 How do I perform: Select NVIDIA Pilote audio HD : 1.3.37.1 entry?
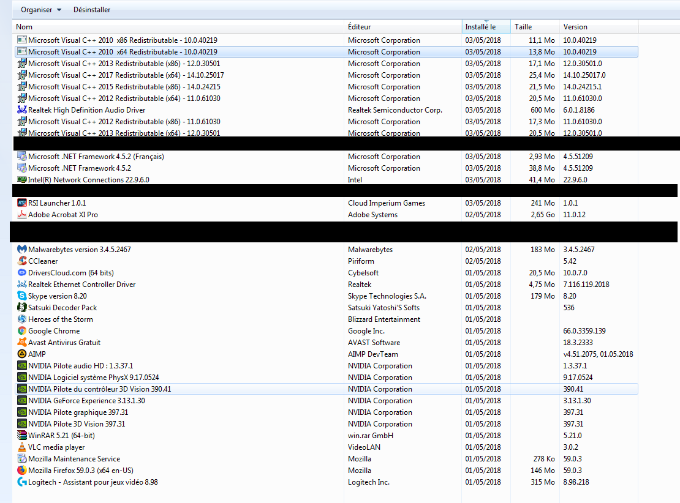click(81, 366)
